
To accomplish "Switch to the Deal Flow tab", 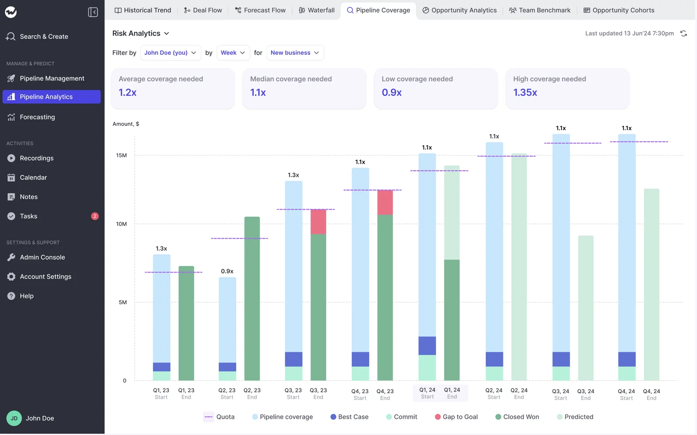I will pos(203,10).
